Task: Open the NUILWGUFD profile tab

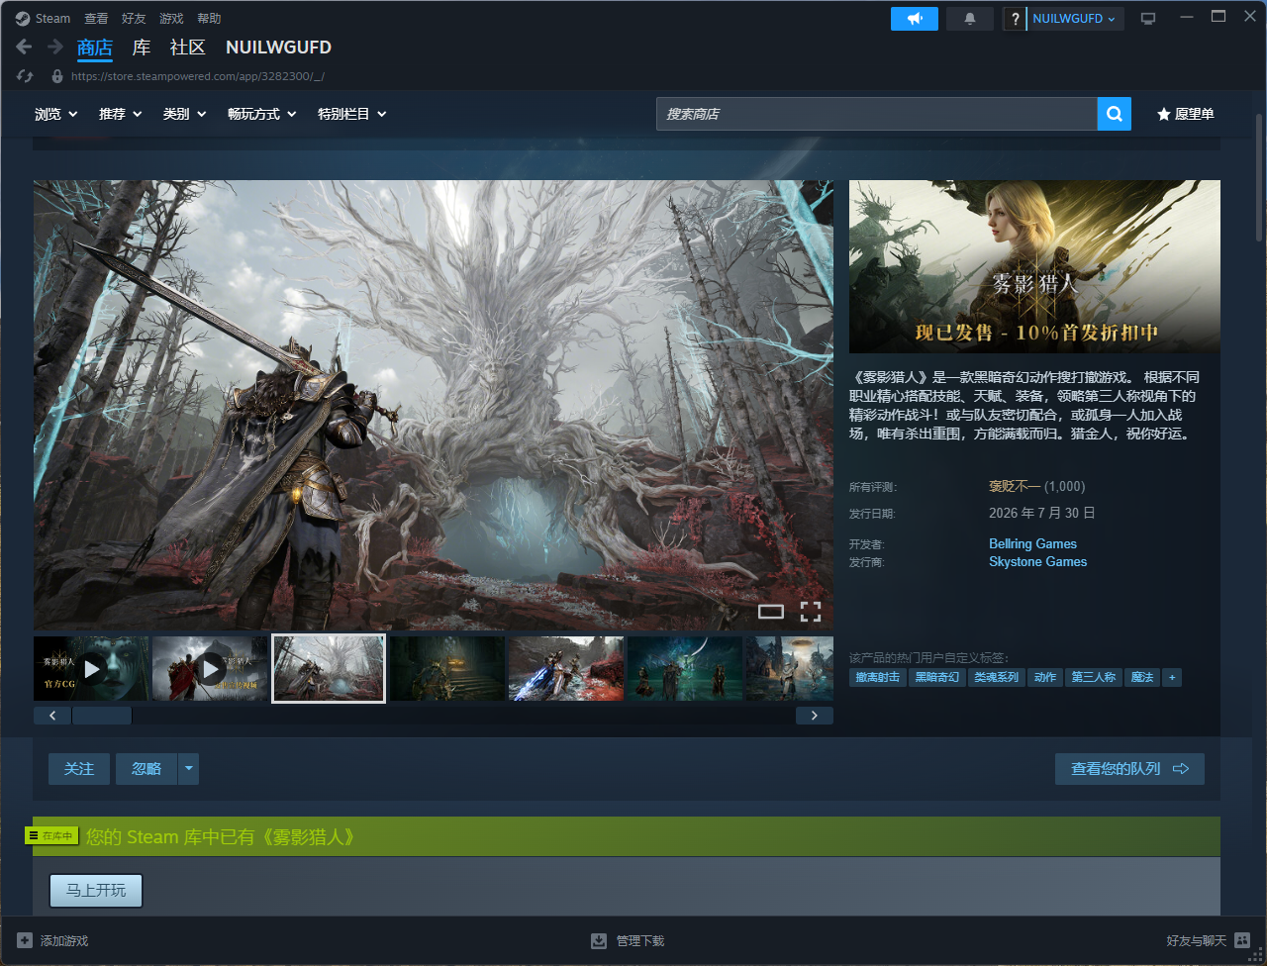Action: [x=278, y=48]
